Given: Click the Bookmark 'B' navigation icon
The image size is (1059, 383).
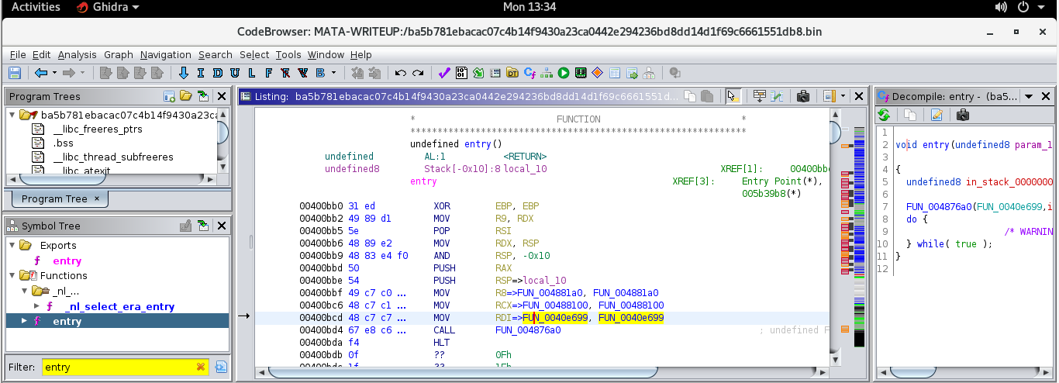Looking at the screenshot, I should [319, 73].
